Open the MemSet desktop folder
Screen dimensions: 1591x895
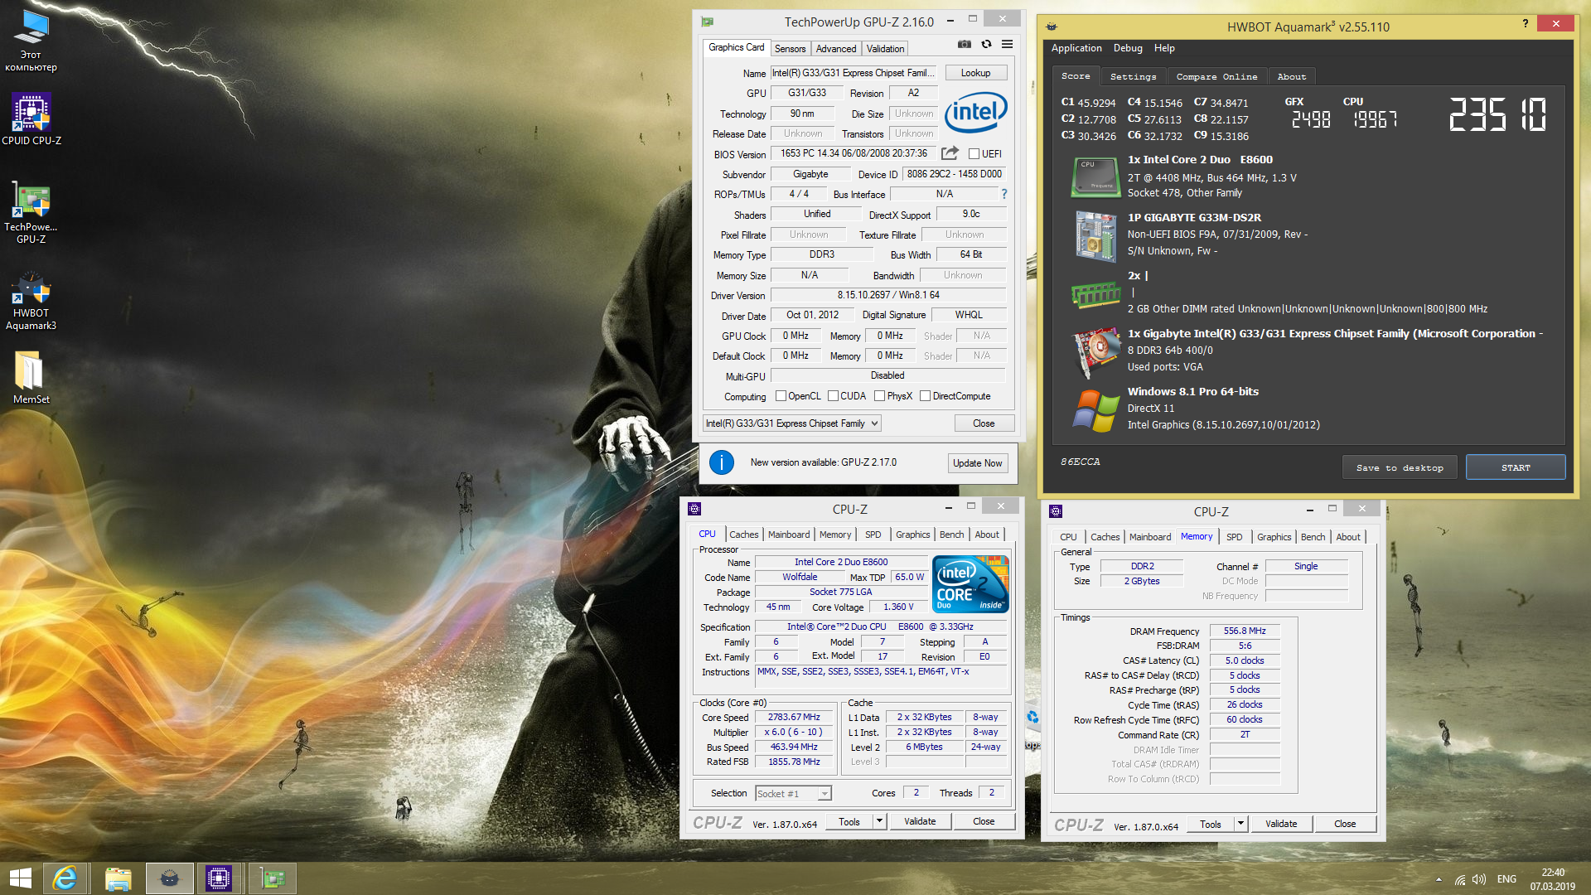(31, 377)
